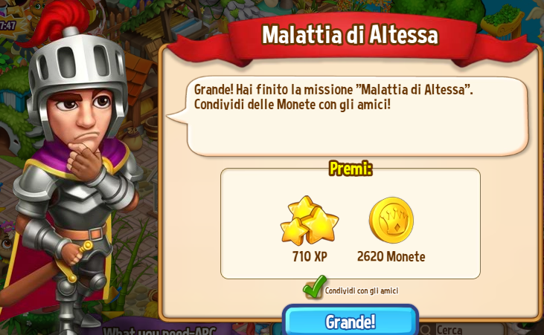This screenshot has height=335, width=544.
Task: Click the Condividi con gli amici label
Action: (x=362, y=290)
